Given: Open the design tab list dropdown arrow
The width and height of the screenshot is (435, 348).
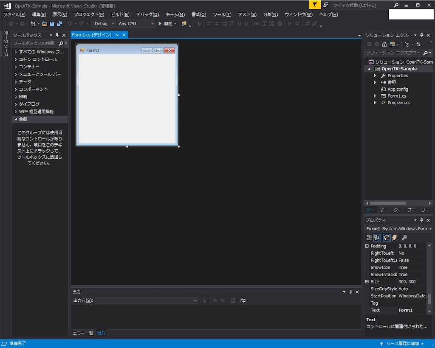Looking at the screenshot, I should 359,36.
